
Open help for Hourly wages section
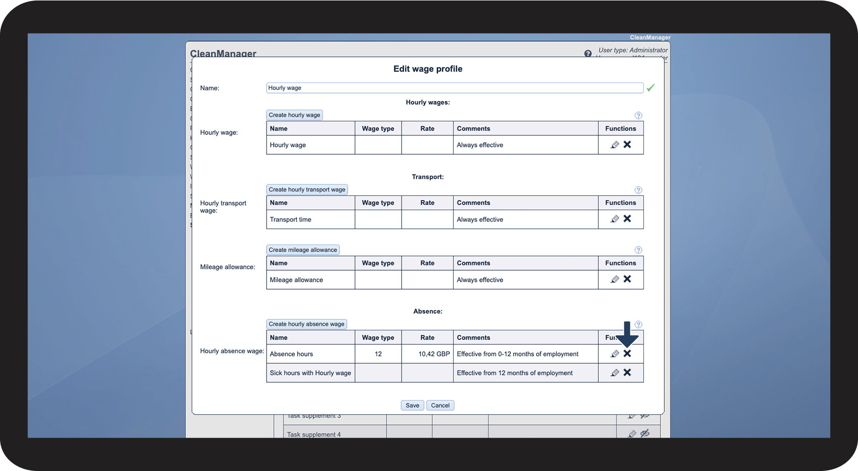(x=638, y=115)
